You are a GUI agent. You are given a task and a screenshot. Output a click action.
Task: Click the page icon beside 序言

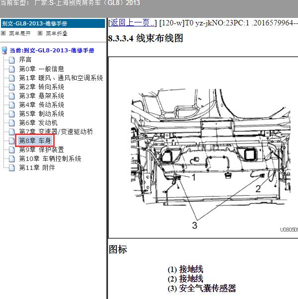click(x=11, y=60)
